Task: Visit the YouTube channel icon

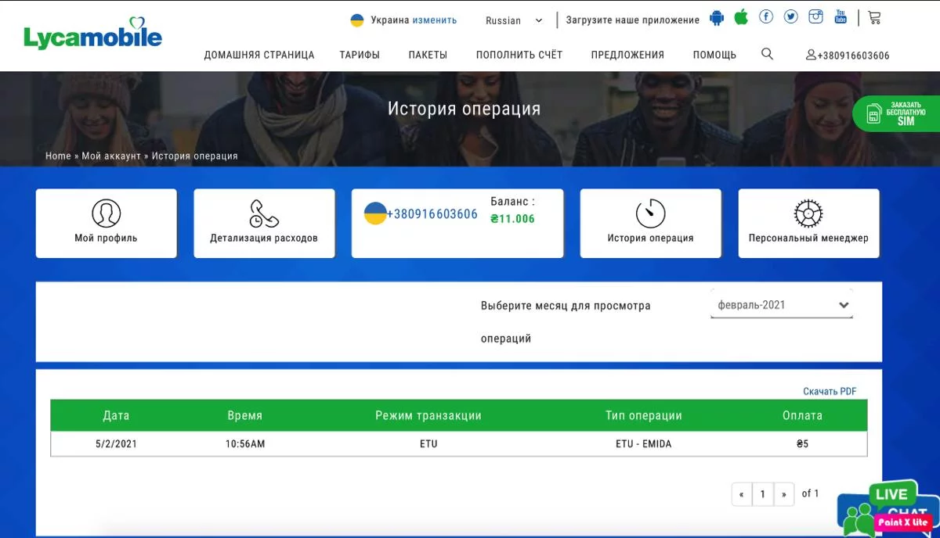Action: tap(841, 16)
